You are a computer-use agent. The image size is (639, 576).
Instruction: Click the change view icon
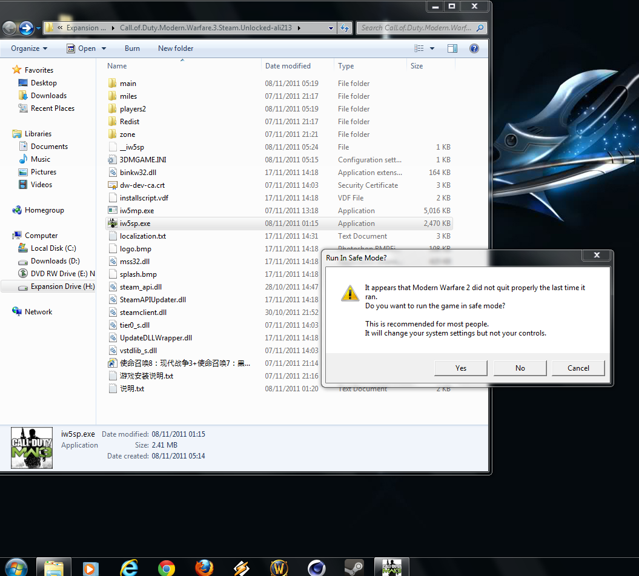click(419, 48)
